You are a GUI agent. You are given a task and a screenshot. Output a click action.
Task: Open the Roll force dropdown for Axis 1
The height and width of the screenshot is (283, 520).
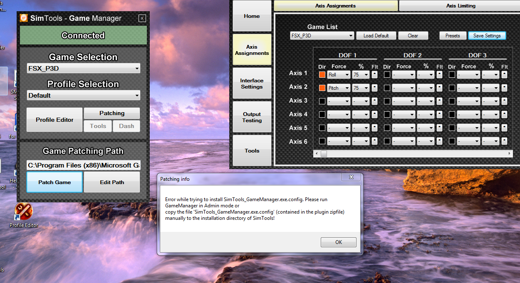338,74
